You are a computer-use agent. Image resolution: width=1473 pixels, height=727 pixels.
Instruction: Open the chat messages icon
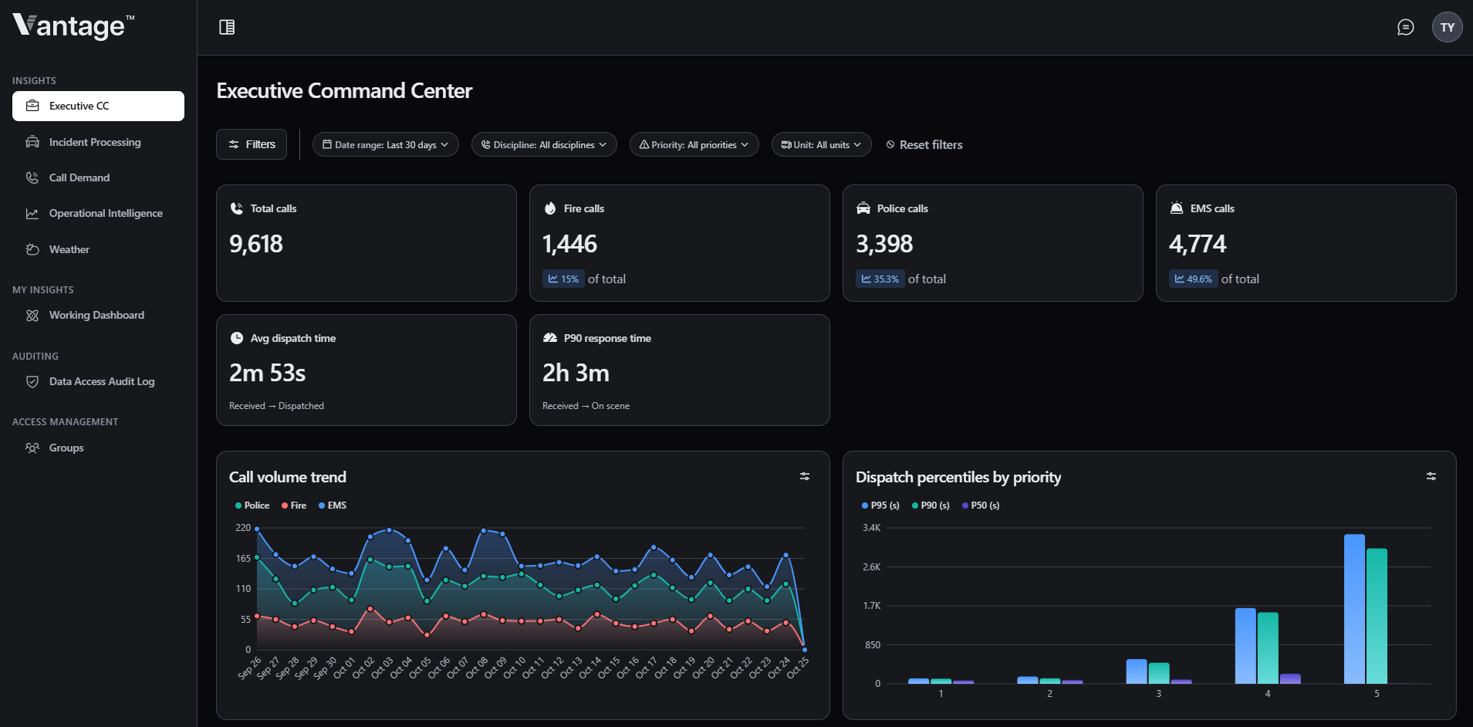(x=1406, y=27)
